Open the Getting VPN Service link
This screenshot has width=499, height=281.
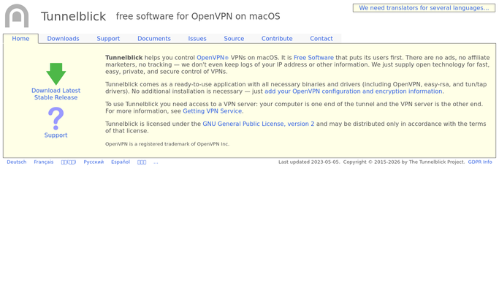213,111
